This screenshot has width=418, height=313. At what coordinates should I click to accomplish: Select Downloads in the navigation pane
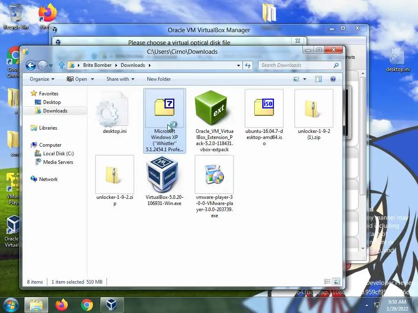point(55,111)
